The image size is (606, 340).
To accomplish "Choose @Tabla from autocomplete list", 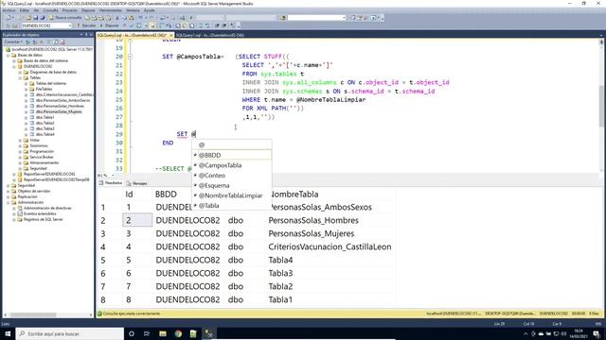I will 232,205.
